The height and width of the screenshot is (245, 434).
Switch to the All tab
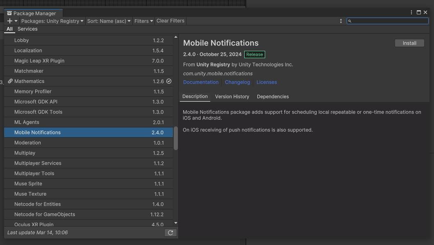coord(10,29)
